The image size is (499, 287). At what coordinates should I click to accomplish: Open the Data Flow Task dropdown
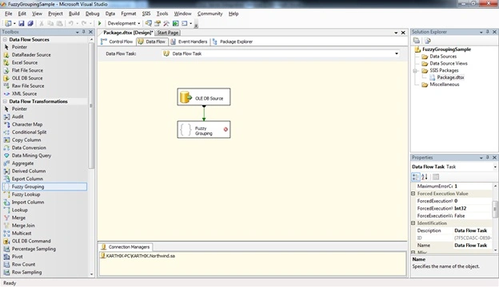pos(397,53)
